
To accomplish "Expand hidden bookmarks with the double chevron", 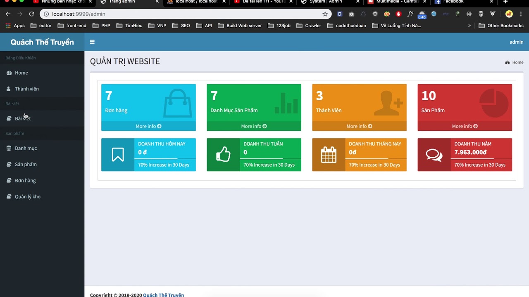I will (469, 26).
